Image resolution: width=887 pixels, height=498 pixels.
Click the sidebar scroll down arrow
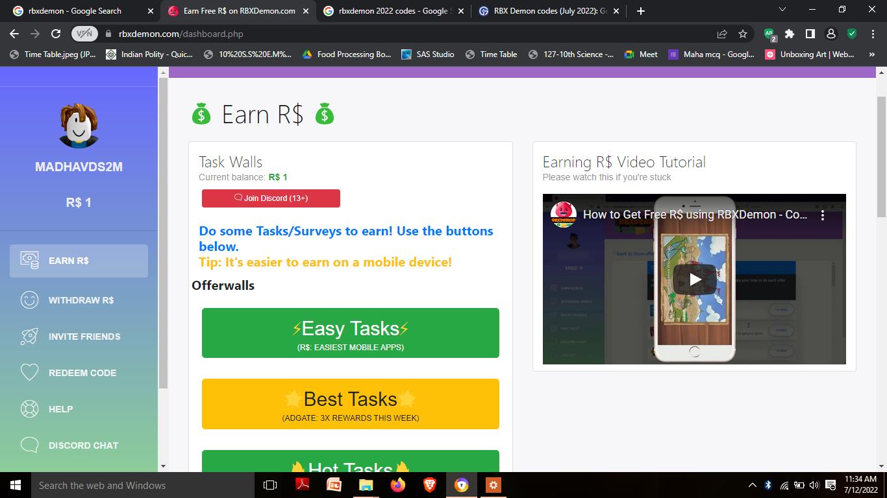163,466
